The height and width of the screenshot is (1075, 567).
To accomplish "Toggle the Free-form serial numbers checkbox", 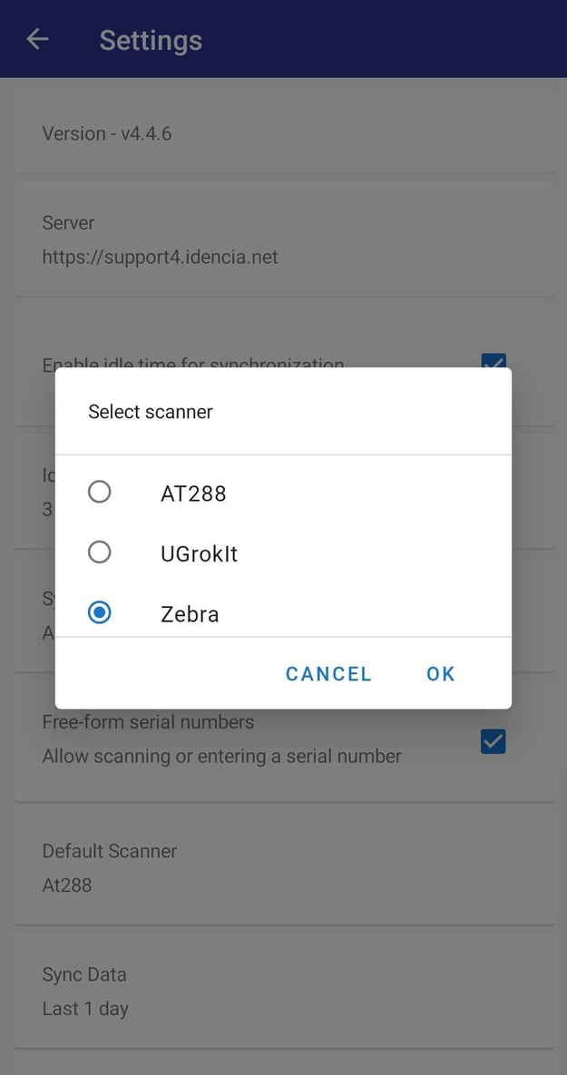I will (493, 741).
